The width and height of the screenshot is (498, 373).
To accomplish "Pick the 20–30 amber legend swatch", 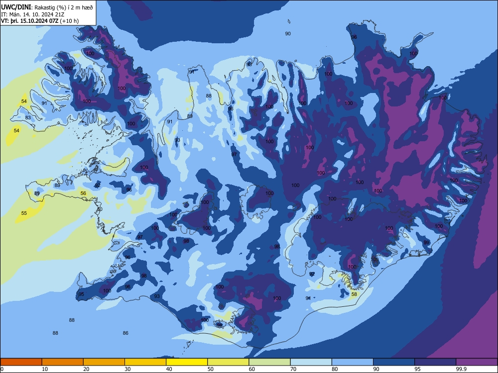I will 104,362.
